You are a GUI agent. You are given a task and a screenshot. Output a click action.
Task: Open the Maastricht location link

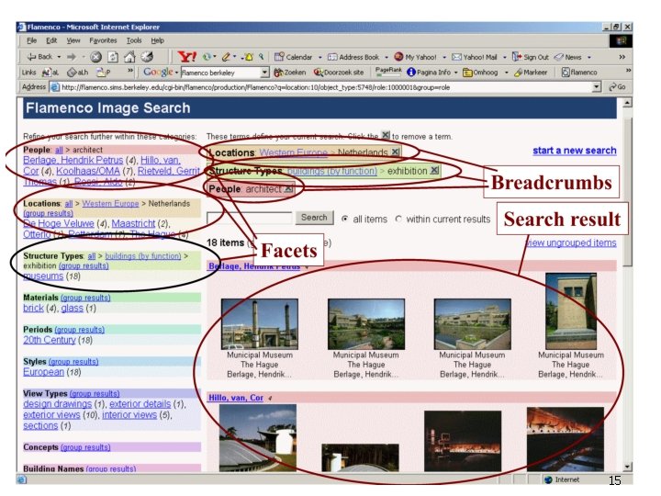click(133, 223)
